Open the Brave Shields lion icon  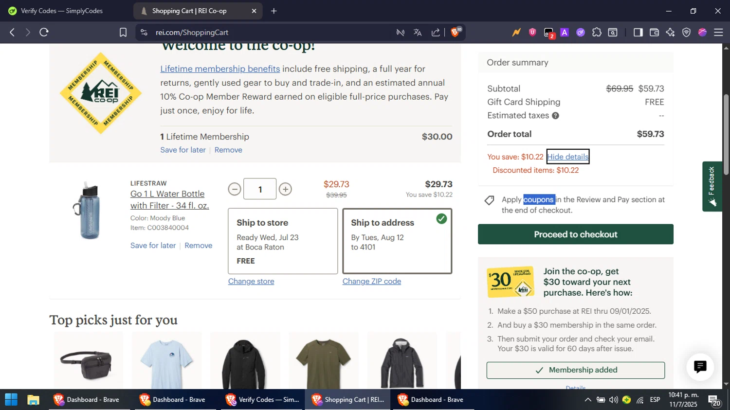coord(456,32)
